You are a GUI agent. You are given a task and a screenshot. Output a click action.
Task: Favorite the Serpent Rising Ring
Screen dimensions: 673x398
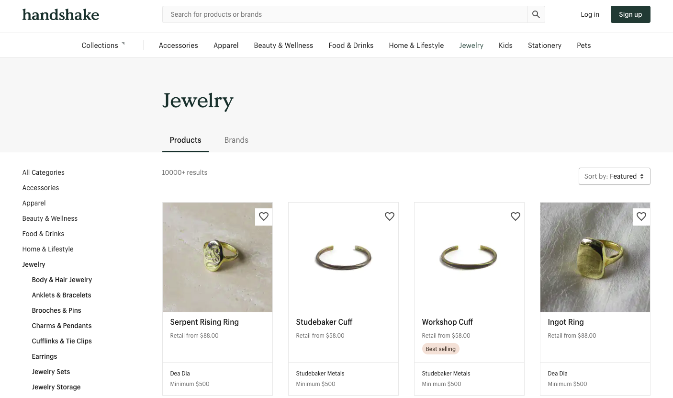click(264, 216)
